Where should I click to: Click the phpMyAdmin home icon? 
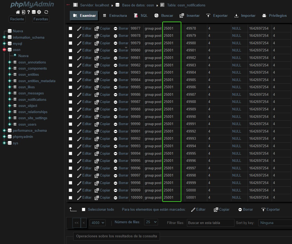coord(18,12)
